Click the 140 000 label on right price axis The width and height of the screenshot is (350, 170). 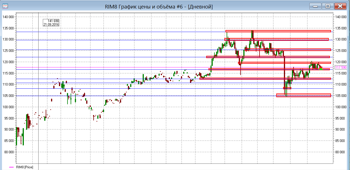(341, 17)
